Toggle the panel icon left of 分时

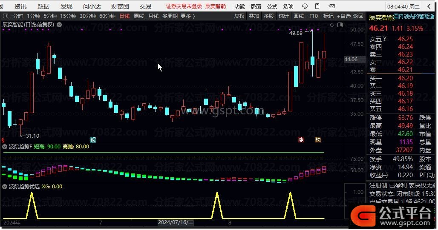pos(6,16)
